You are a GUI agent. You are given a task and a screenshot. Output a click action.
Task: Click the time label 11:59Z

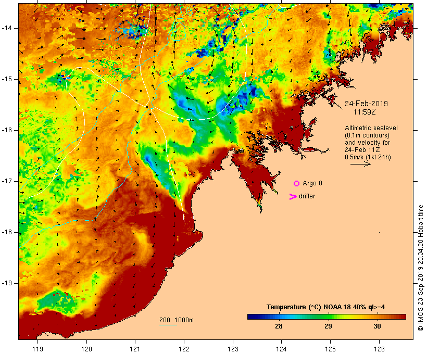365,112
